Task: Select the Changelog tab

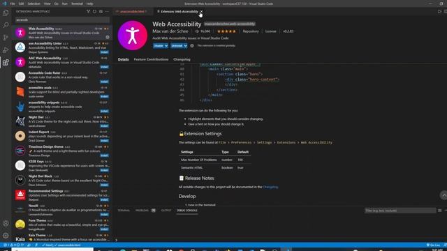Action: (x=182, y=59)
